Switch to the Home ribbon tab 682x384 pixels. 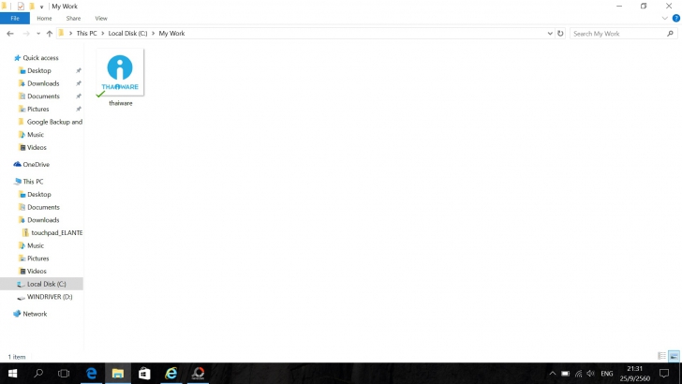click(44, 19)
